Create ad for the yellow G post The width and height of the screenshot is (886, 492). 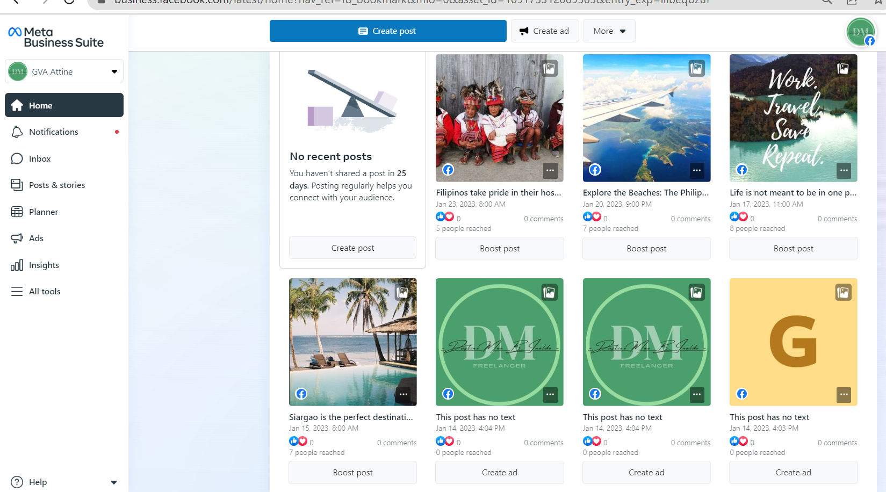pyautogui.click(x=794, y=473)
